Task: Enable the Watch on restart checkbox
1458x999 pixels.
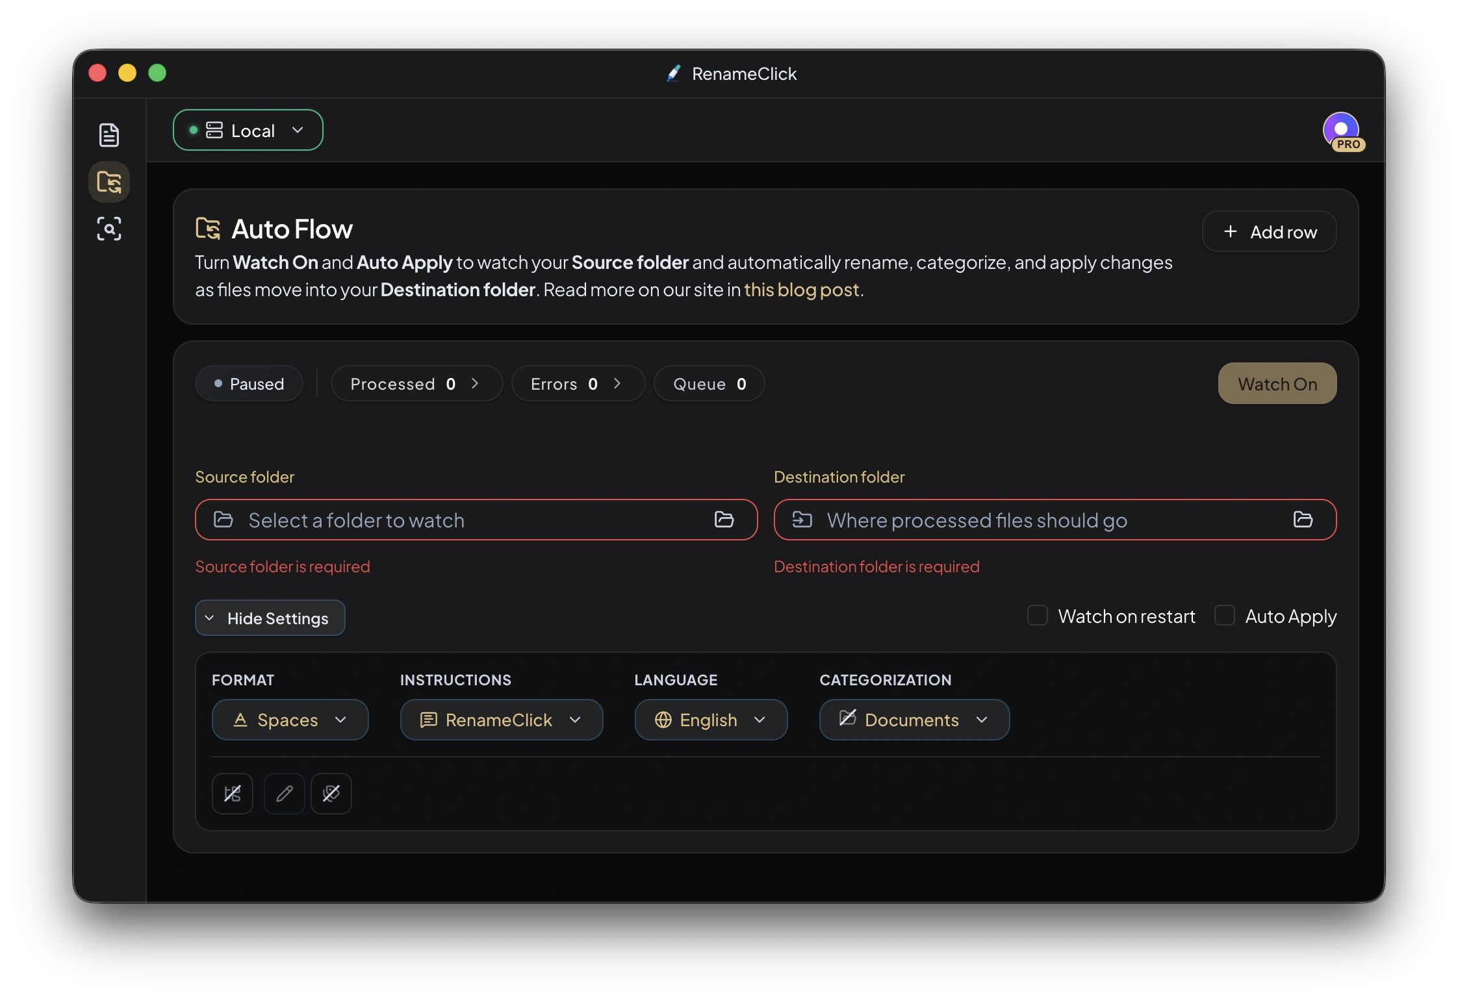Action: (x=1038, y=615)
